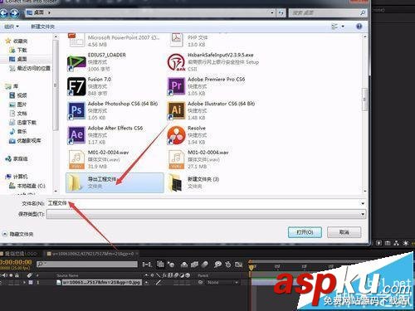Open the 保存类型 combo box
Screen dimensions: 415x311
click(206, 214)
